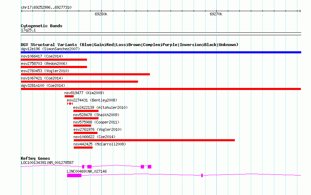Select the large magenta LINC00469 exon block
This screenshot has height=195, width=311.
pos(74,175)
